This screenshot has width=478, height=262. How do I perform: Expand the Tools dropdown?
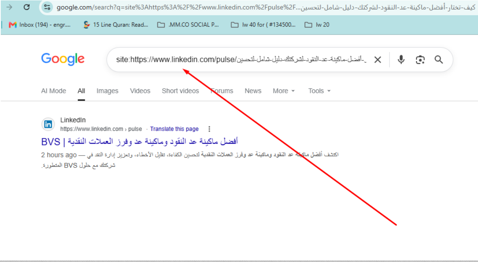[x=319, y=91]
